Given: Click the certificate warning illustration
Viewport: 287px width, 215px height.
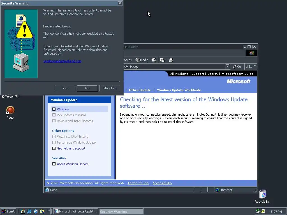Looking at the screenshot, I should point(21,44).
